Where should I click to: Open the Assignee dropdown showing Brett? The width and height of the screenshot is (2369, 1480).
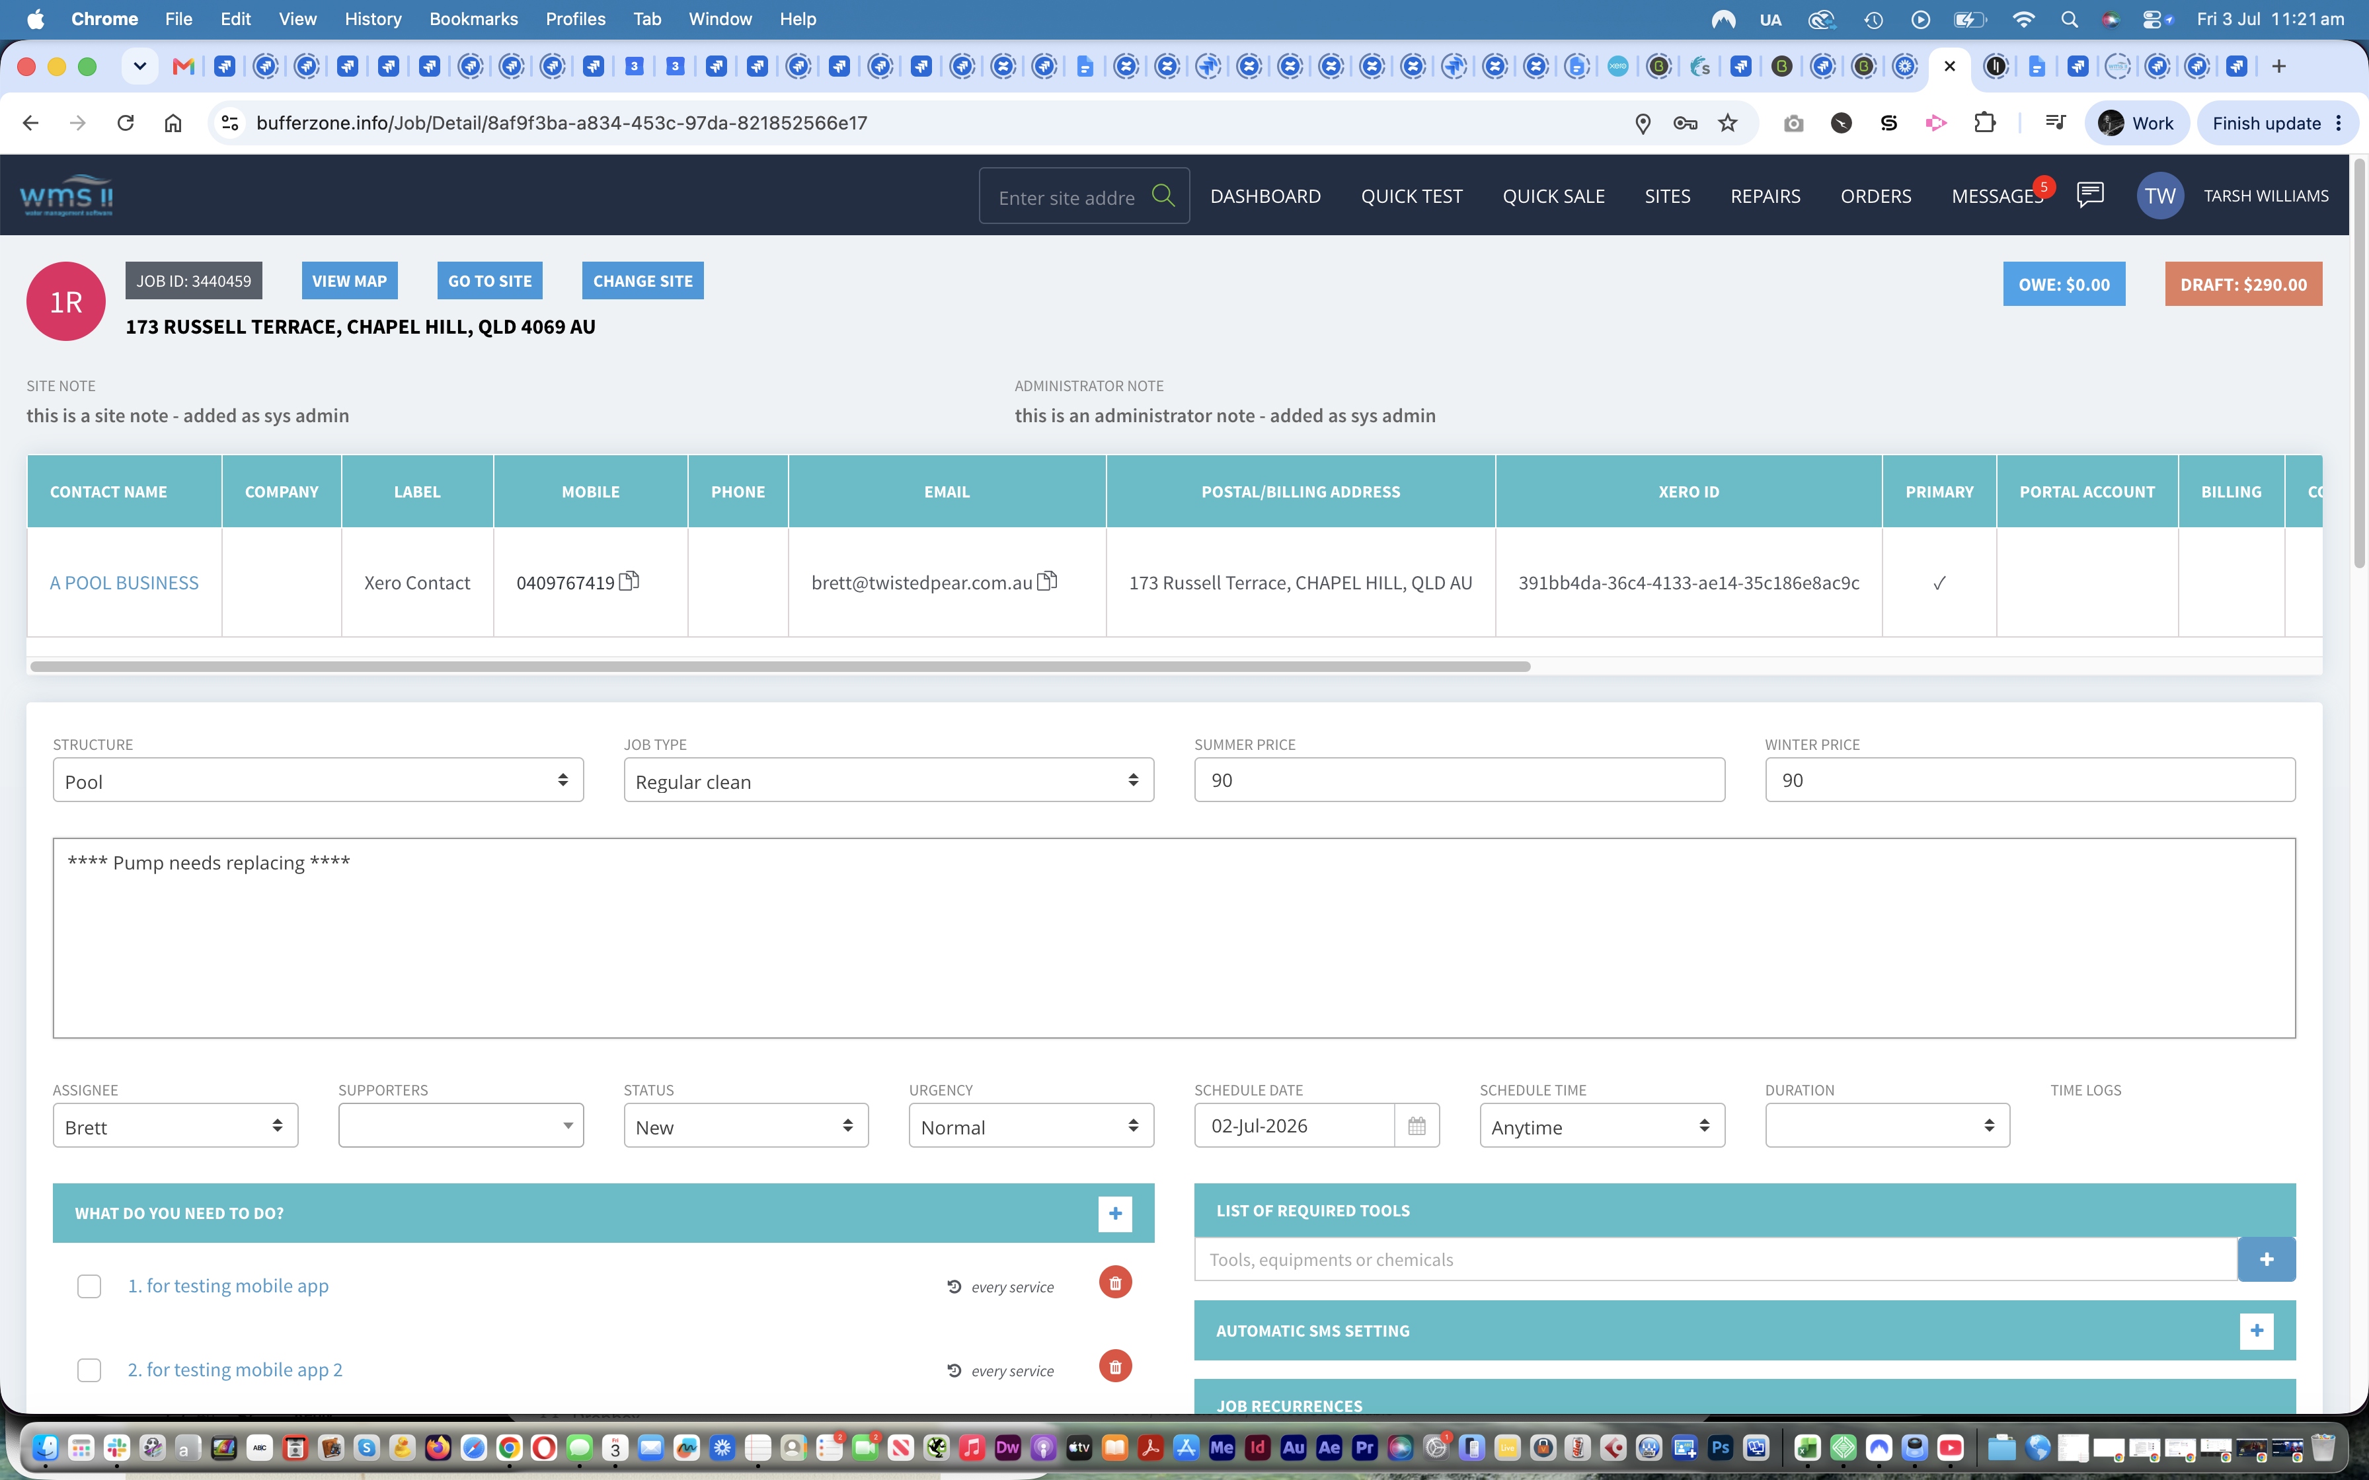coord(175,1126)
